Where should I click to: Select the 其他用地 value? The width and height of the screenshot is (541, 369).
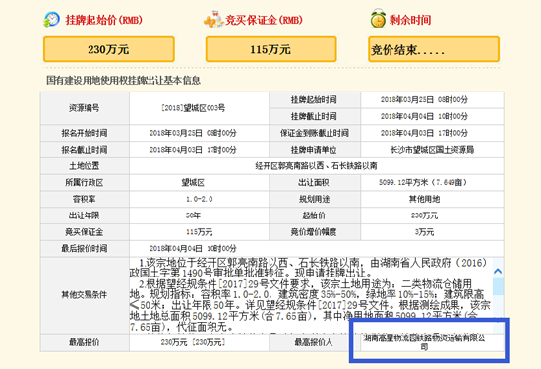(x=424, y=199)
